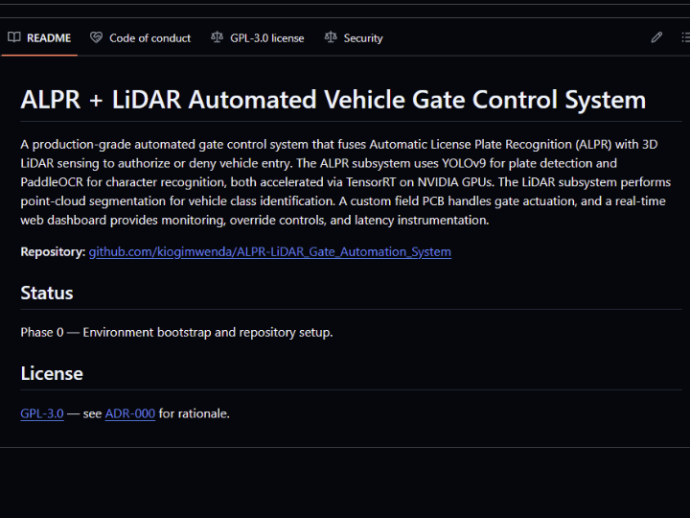Click the pencil icon to edit README
The height and width of the screenshot is (518, 690).
pos(656,38)
